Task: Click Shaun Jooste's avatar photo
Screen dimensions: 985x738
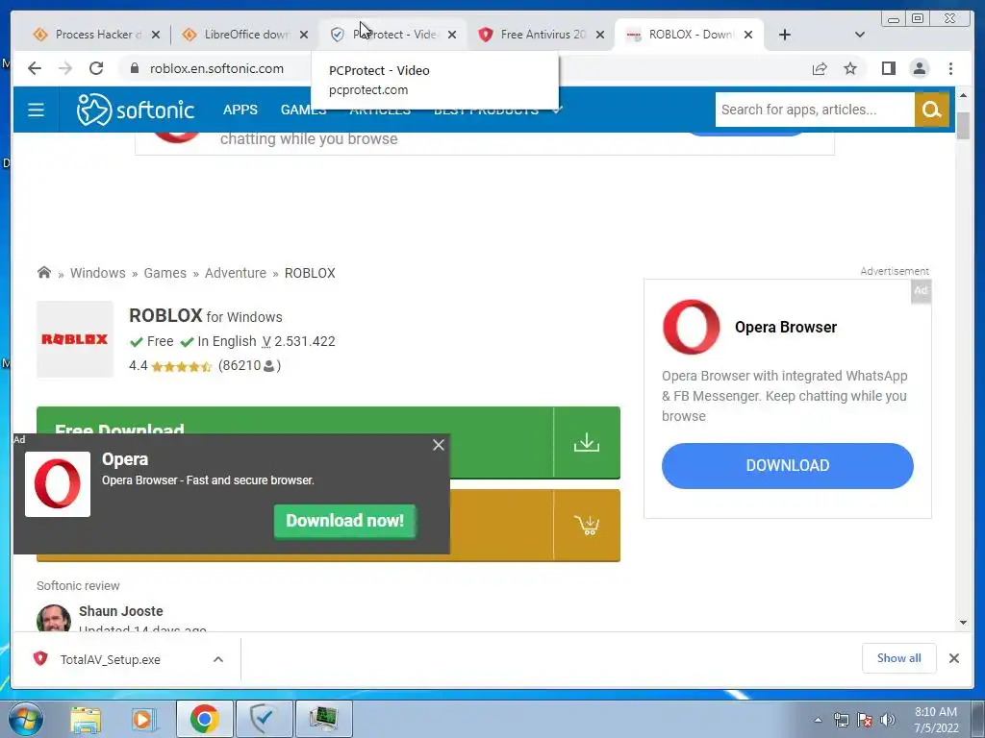Action: click(54, 619)
